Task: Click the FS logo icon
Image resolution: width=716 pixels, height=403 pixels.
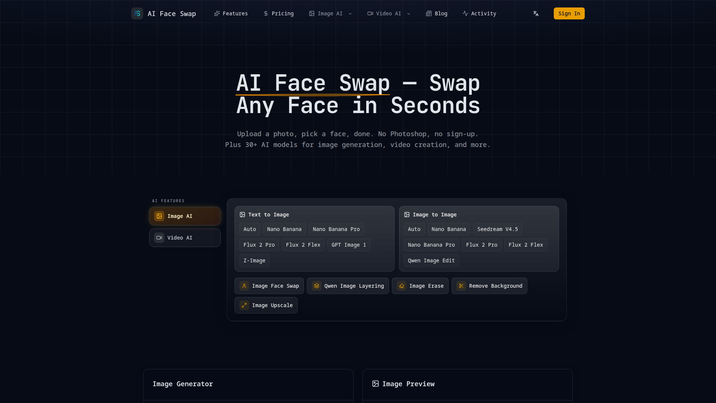Action: tap(137, 13)
